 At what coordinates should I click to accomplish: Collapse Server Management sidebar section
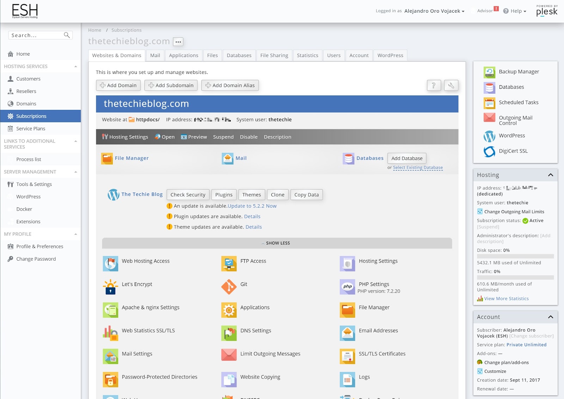(75, 172)
